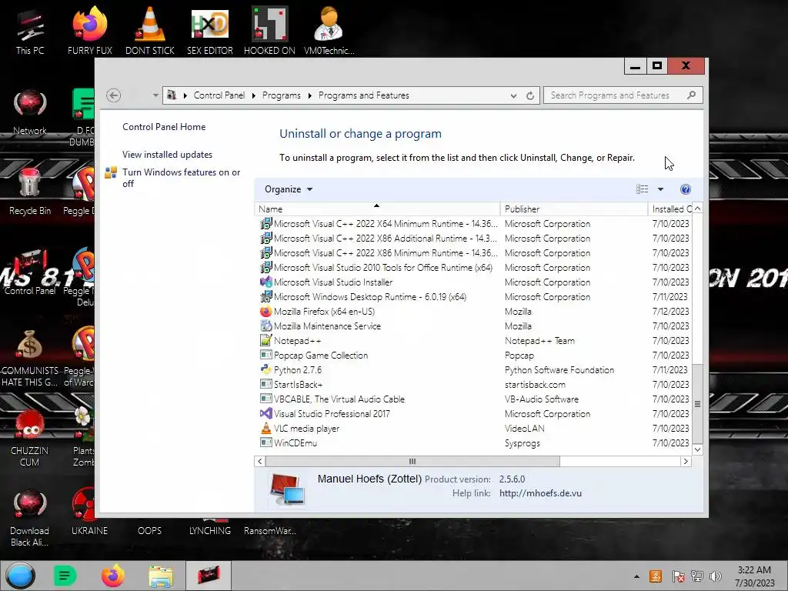Select Mozilla Maintenance Service entry
Viewport: 788px width, 591px height.
[x=473, y=326]
